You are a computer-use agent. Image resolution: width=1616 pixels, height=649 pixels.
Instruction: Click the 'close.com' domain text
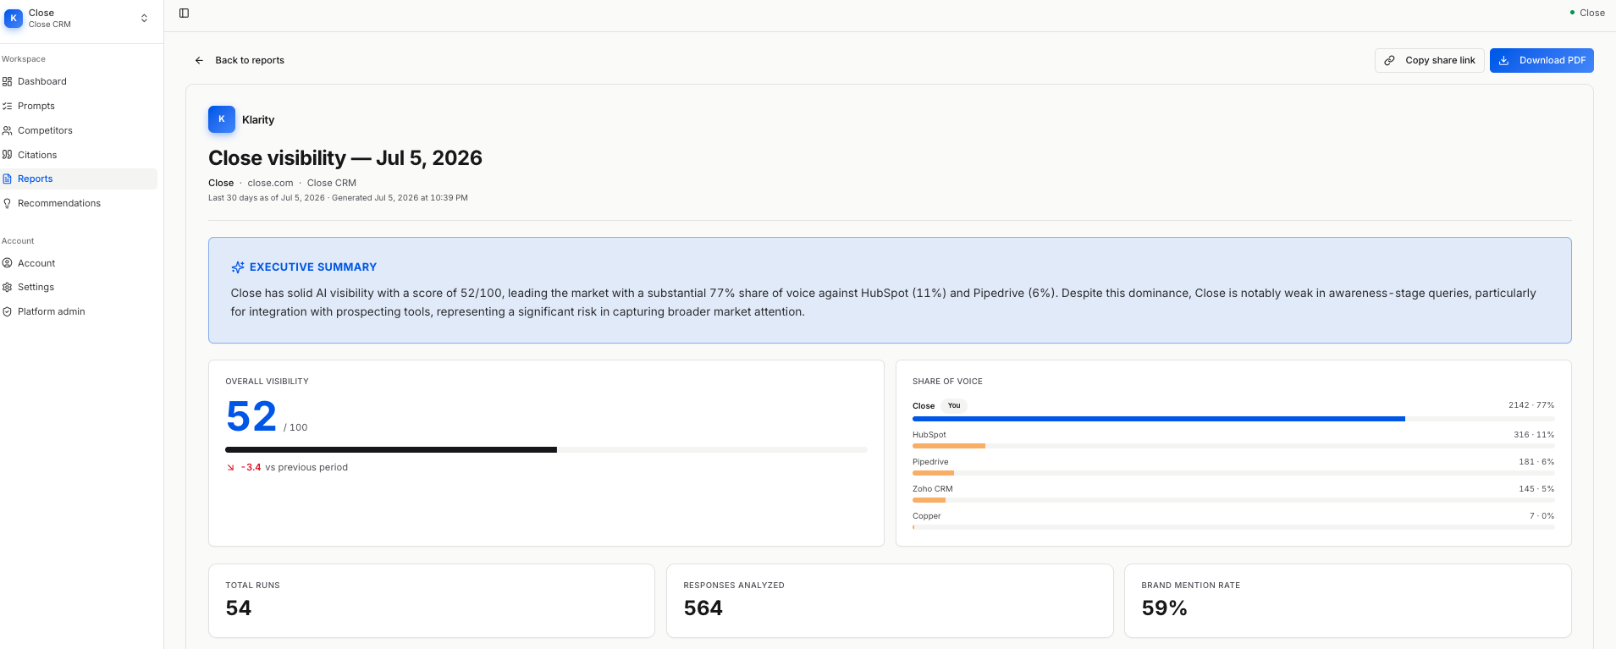point(270,183)
